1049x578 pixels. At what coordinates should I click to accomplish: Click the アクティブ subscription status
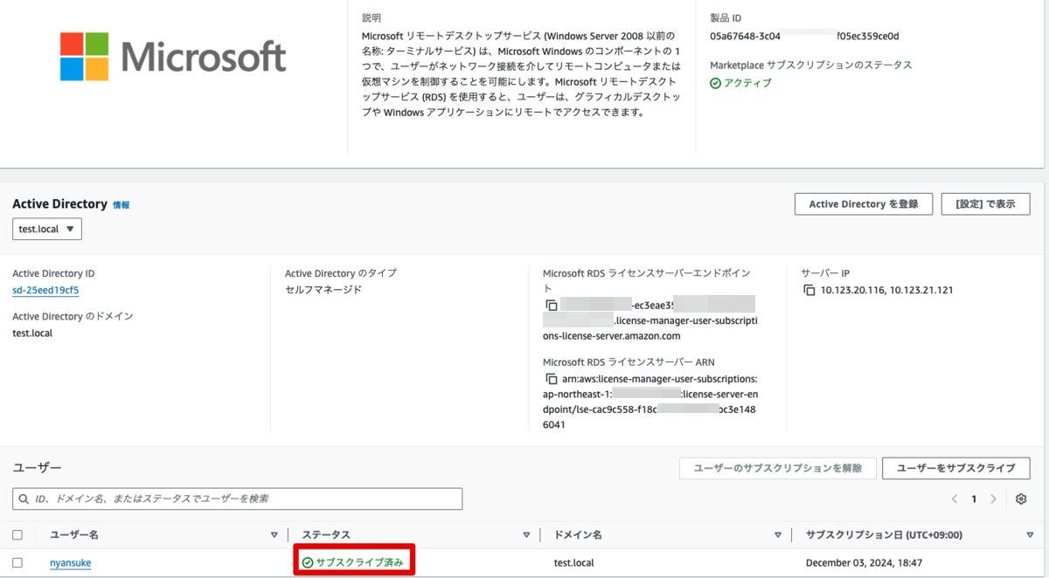(x=741, y=83)
